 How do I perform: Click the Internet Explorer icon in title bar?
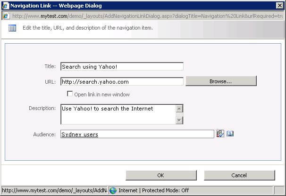tap(6, 6)
